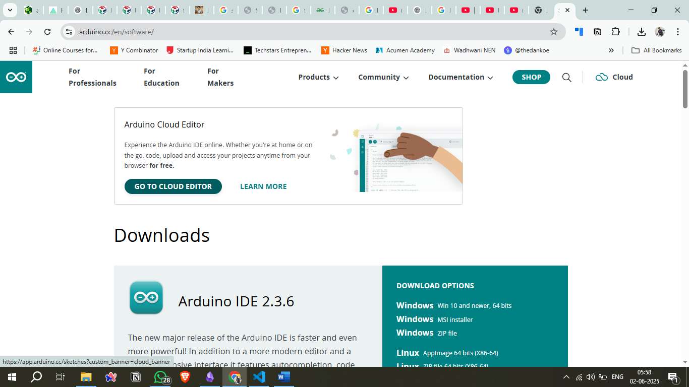Click the SHOP button
Screen dimensions: 689x387
tap(531, 77)
